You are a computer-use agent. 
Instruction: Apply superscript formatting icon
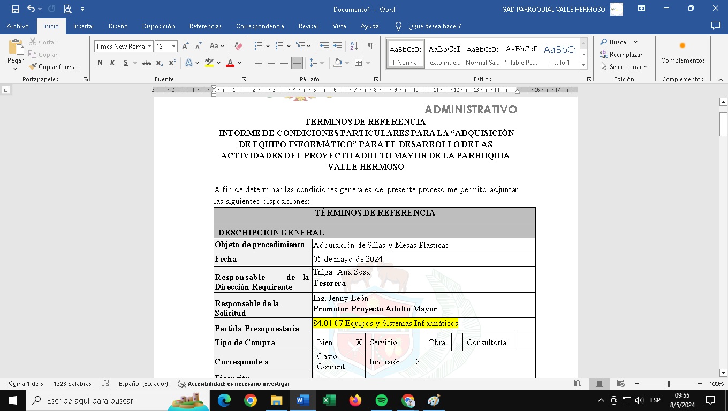click(x=172, y=63)
